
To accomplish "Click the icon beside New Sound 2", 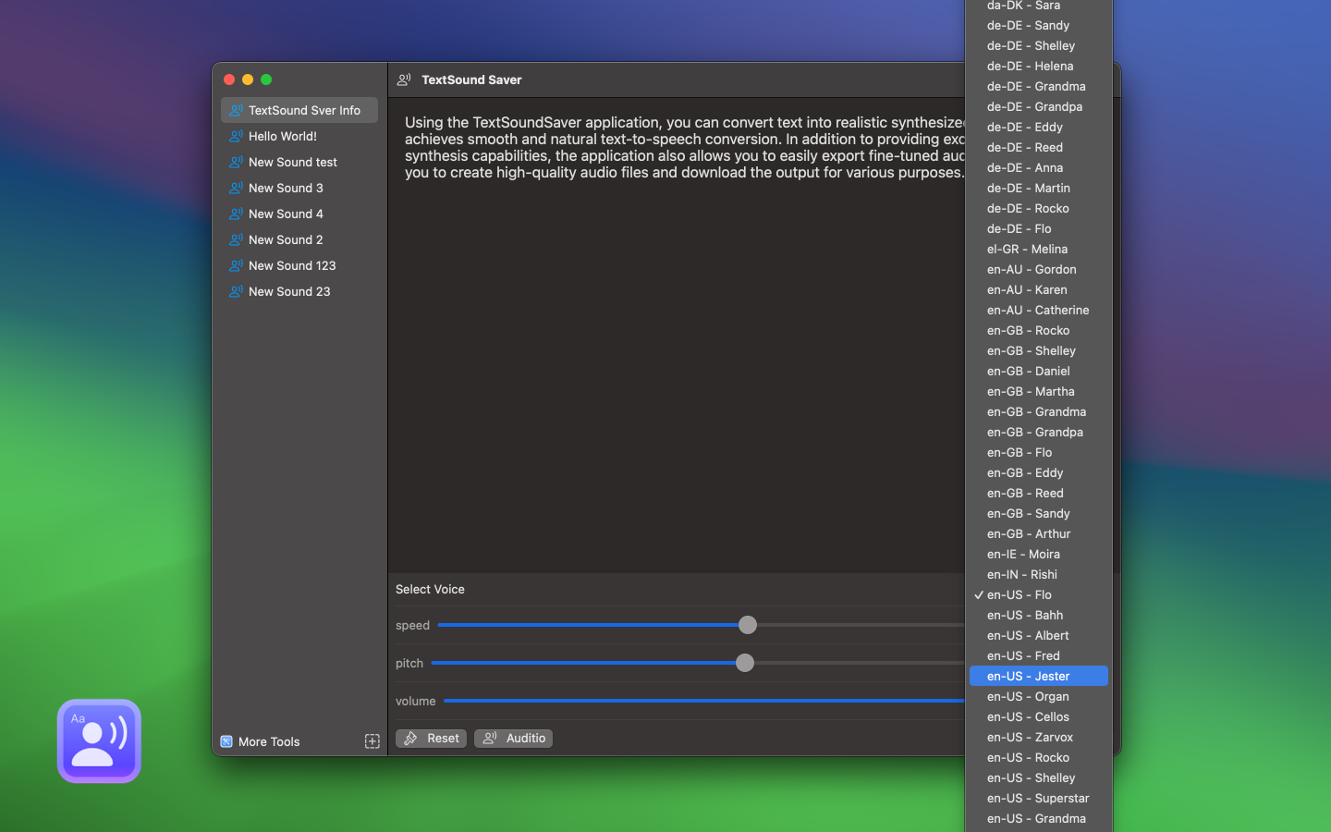I will (x=236, y=239).
